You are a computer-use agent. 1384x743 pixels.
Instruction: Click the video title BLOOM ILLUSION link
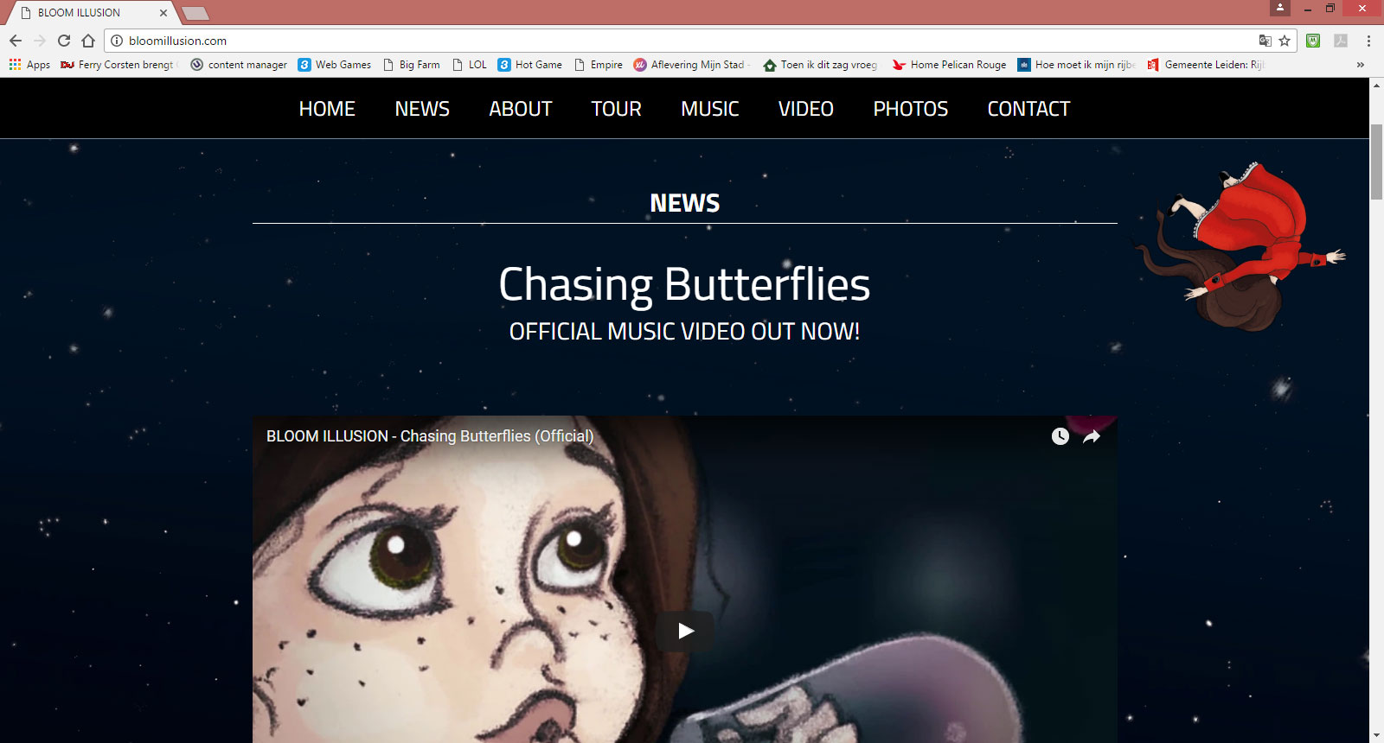coord(430,436)
